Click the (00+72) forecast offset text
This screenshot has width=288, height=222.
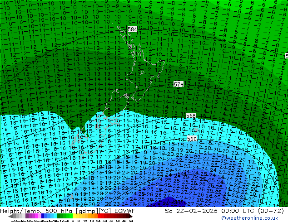click(x=271, y=211)
